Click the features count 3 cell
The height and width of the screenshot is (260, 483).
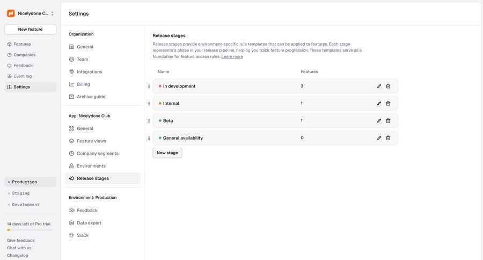point(302,86)
